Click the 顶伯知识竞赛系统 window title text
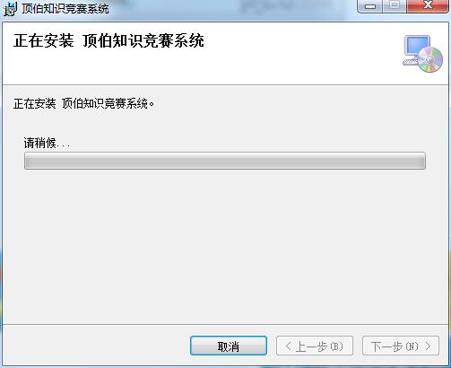 tap(65, 9)
